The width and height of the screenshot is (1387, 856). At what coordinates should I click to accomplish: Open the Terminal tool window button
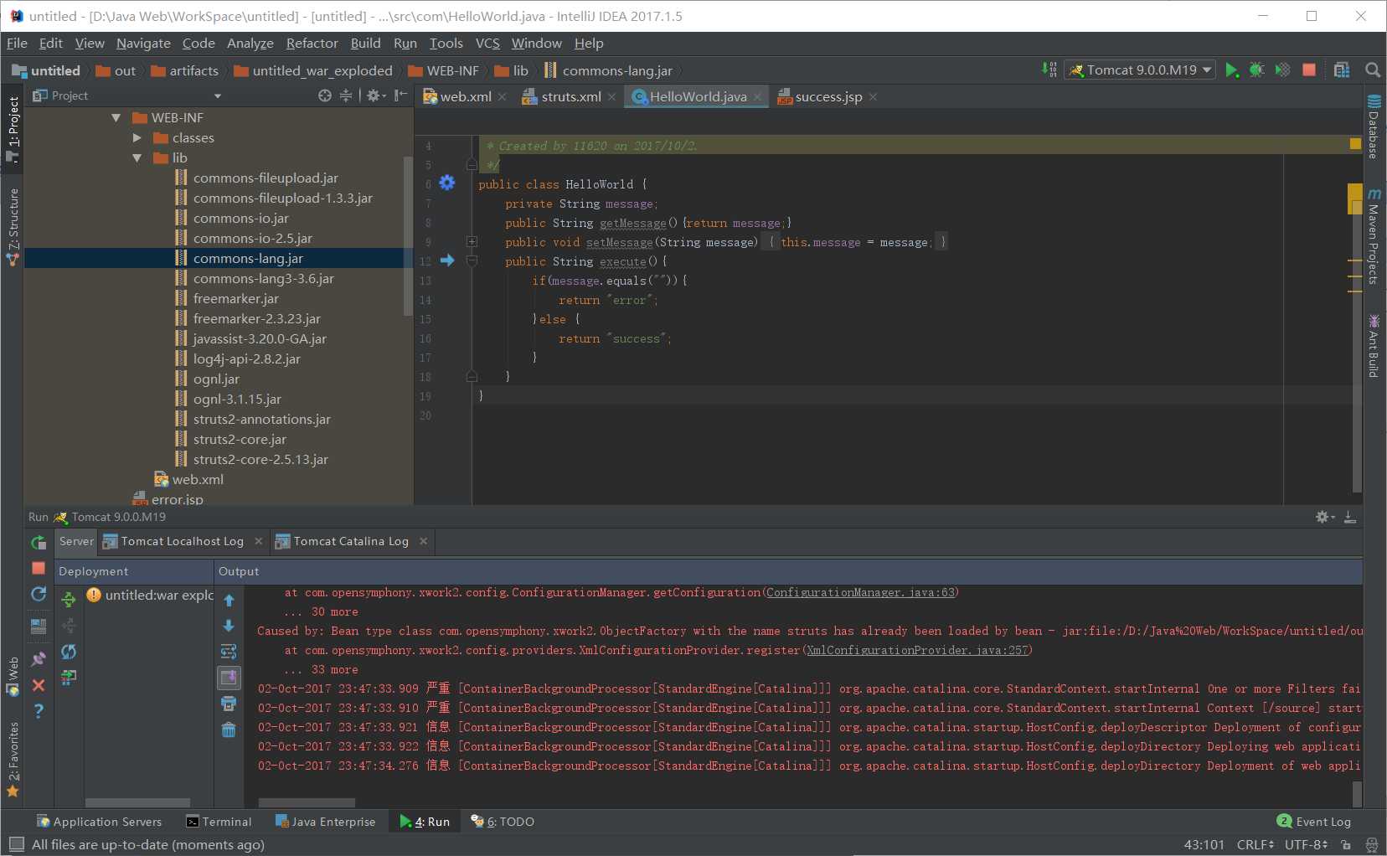[x=219, y=822]
